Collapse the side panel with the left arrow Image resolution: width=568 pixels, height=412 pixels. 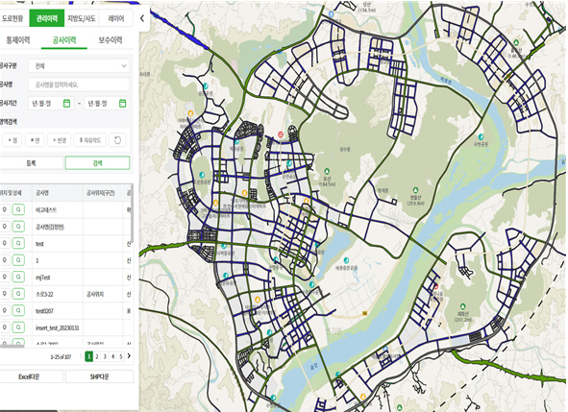(x=142, y=18)
